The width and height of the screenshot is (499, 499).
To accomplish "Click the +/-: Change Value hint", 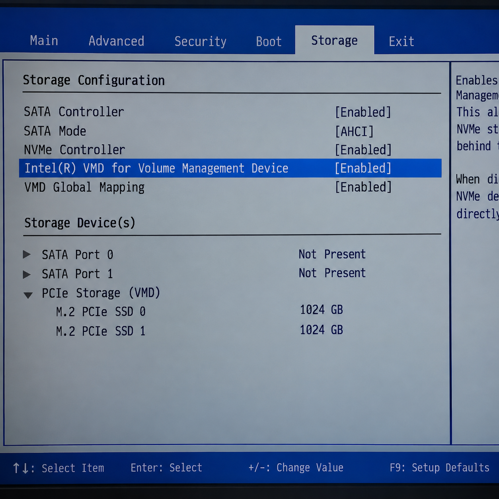I will [296, 468].
